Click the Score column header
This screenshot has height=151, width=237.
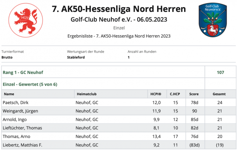194,94
